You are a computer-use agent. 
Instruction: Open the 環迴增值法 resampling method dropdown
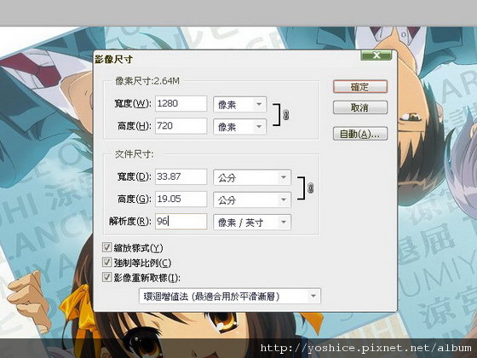(230, 296)
